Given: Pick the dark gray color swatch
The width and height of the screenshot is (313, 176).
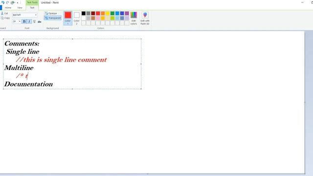Looking at the screenshot, I should pyautogui.click(x=88, y=13).
